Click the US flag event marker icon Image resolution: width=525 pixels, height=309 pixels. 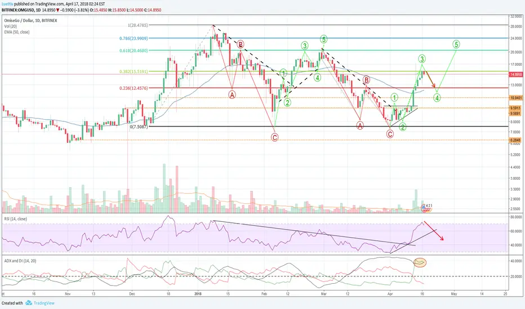[424, 207]
